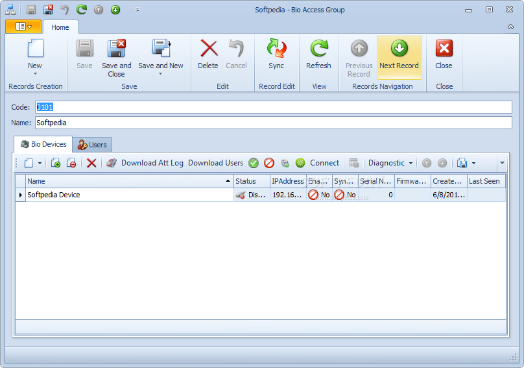The image size is (524, 368).
Task: Click the 192.16... IP address cell
Action: tap(288, 195)
